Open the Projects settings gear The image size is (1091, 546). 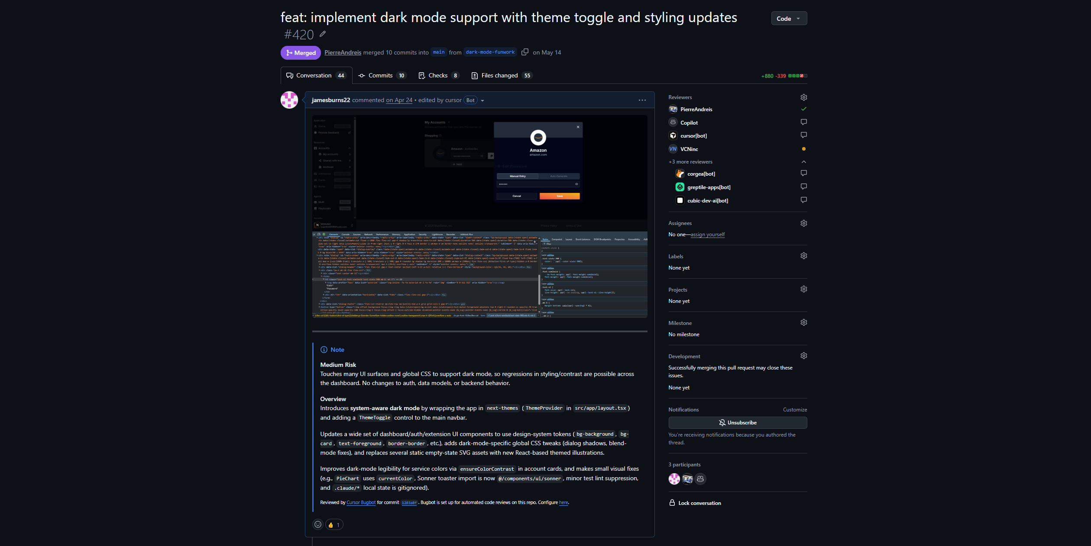coord(804,289)
